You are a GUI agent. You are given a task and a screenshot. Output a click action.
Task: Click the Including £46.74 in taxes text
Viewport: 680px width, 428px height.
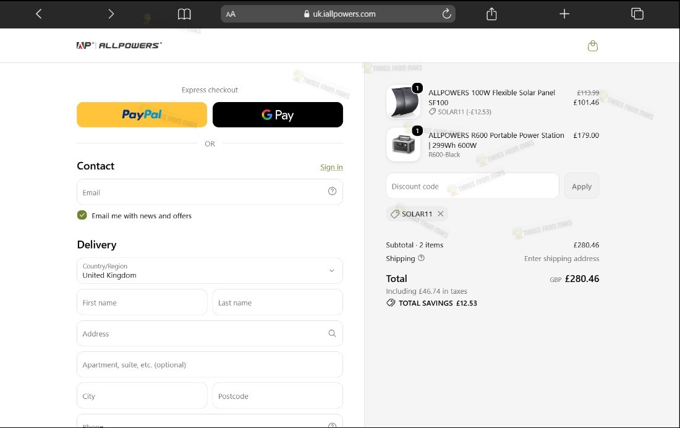[427, 291]
